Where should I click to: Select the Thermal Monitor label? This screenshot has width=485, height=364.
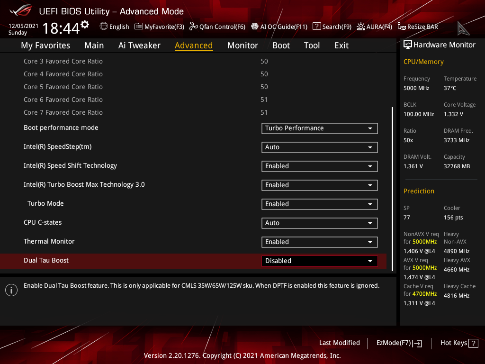tap(49, 241)
